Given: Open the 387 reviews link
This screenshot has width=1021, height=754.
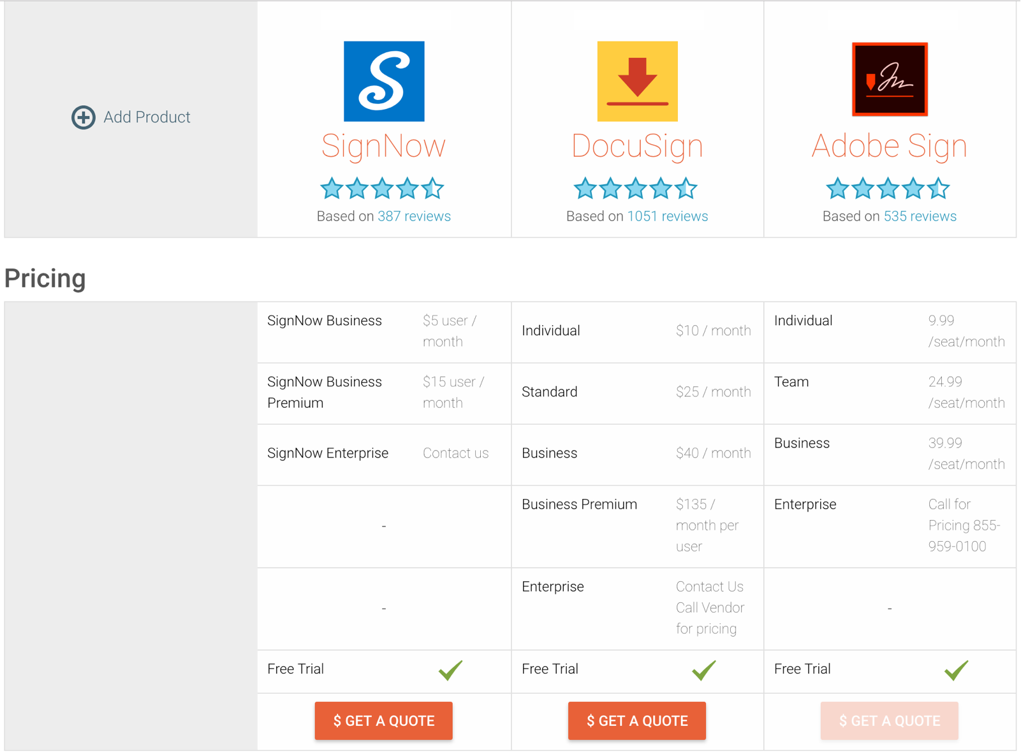Looking at the screenshot, I should [x=414, y=216].
